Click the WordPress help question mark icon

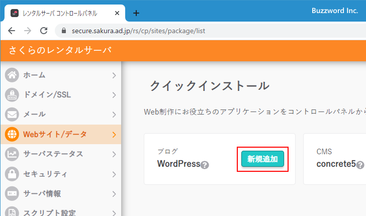coord(205,165)
